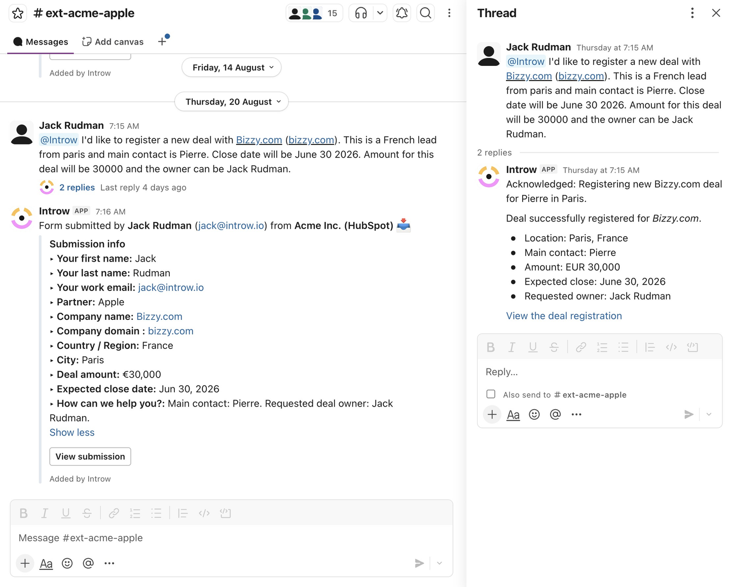
Task: Open Company name Bizzy.com link
Action: click(159, 316)
